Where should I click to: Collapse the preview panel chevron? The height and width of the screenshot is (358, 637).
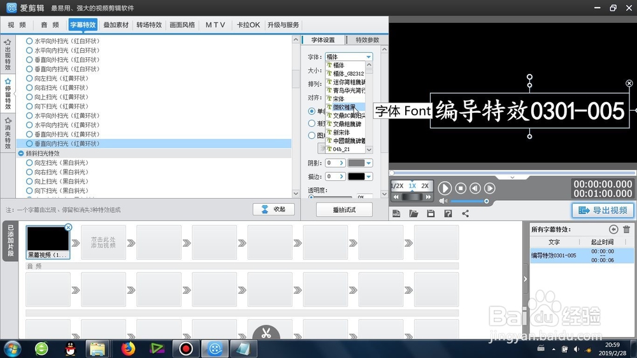coord(512,178)
